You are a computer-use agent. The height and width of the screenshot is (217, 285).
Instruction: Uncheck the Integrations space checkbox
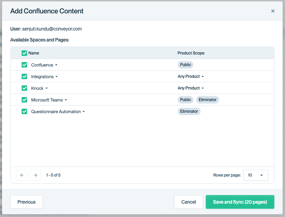coord(24,76)
